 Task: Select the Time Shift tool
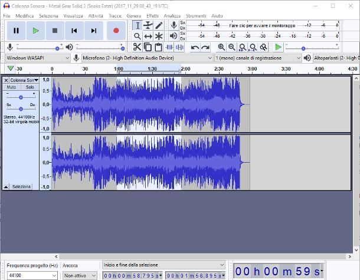(x=148, y=36)
